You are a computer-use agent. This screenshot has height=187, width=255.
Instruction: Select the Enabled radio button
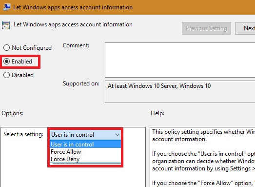(x=7, y=62)
